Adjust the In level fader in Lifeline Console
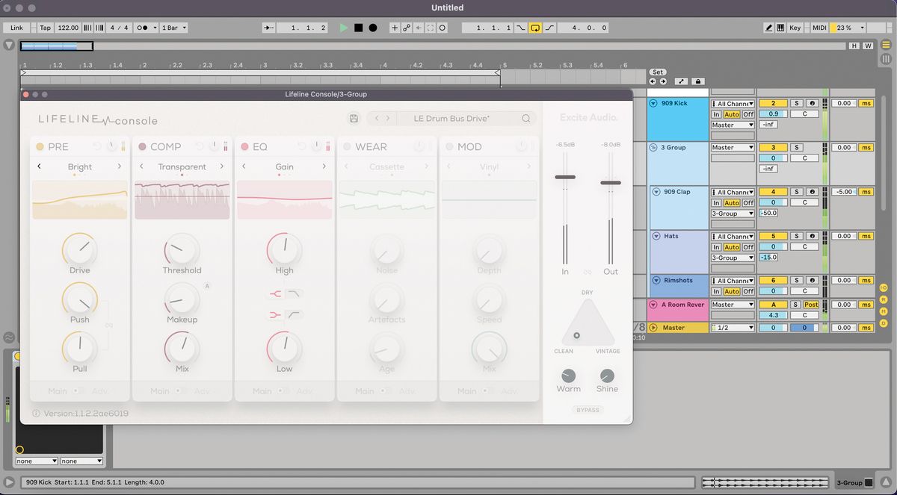This screenshot has width=897, height=495. tap(565, 178)
